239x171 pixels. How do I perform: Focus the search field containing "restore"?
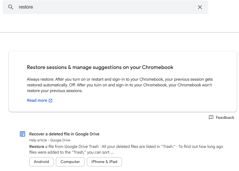coord(105,7)
